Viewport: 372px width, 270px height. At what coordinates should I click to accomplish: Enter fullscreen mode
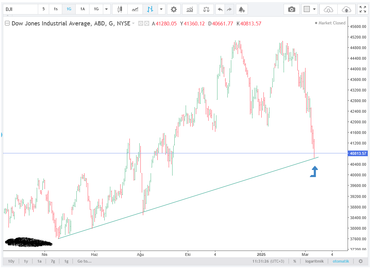click(x=363, y=9)
